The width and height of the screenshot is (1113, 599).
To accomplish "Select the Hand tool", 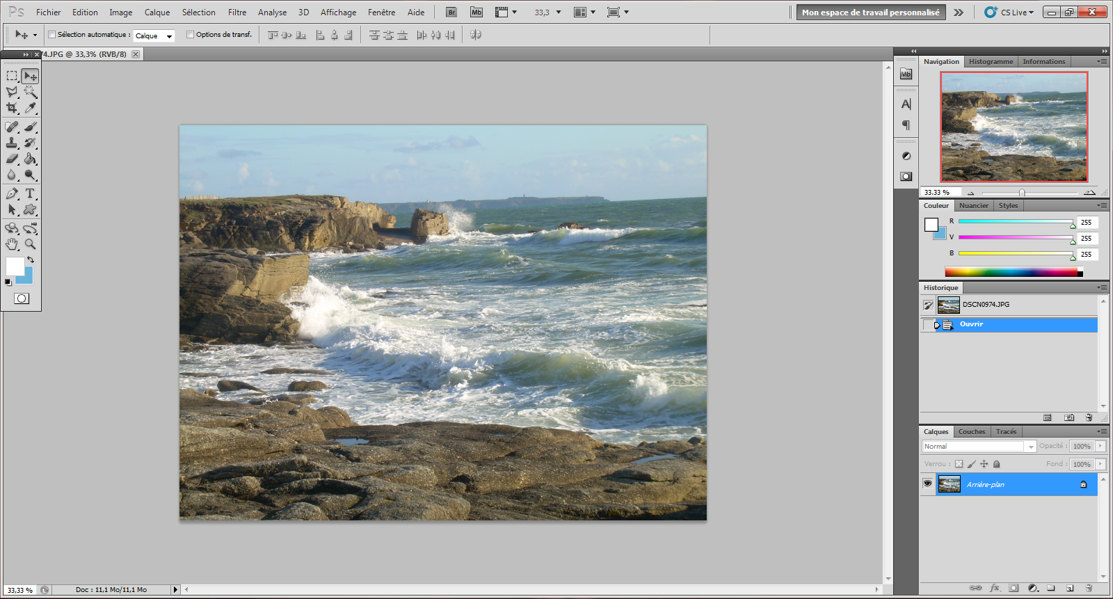I will (12, 244).
